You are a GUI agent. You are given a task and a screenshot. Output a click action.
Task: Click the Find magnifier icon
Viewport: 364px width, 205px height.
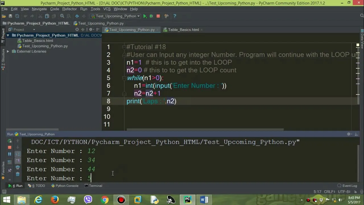62,16
